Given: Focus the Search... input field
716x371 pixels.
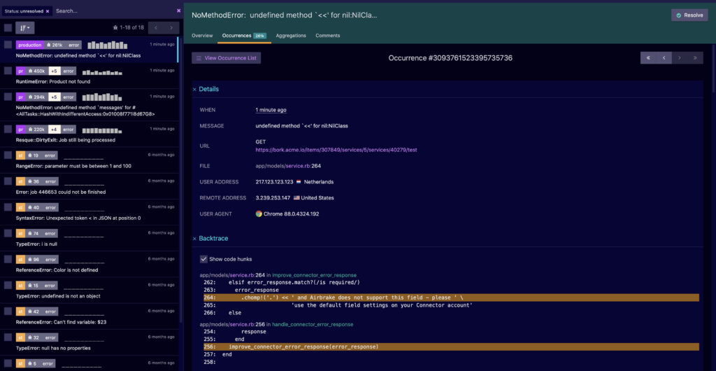Looking at the screenshot, I should click(114, 11).
